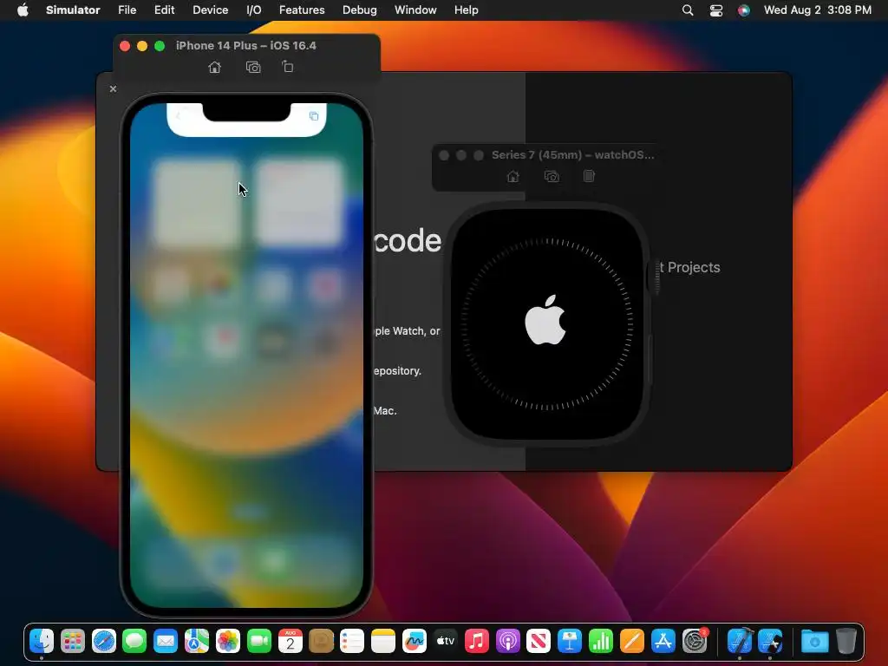
Task: Switch to Xcode in the Dock
Action: (x=740, y=641)
